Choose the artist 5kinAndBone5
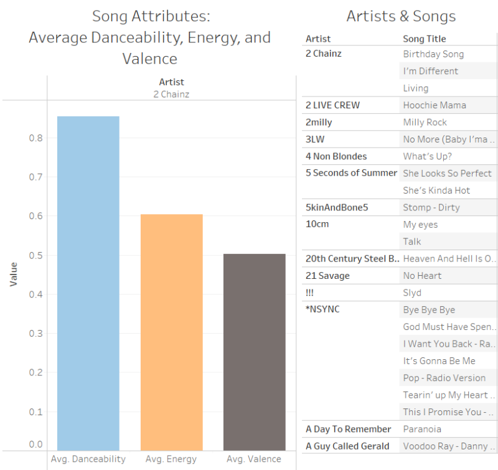 (337, 207)
